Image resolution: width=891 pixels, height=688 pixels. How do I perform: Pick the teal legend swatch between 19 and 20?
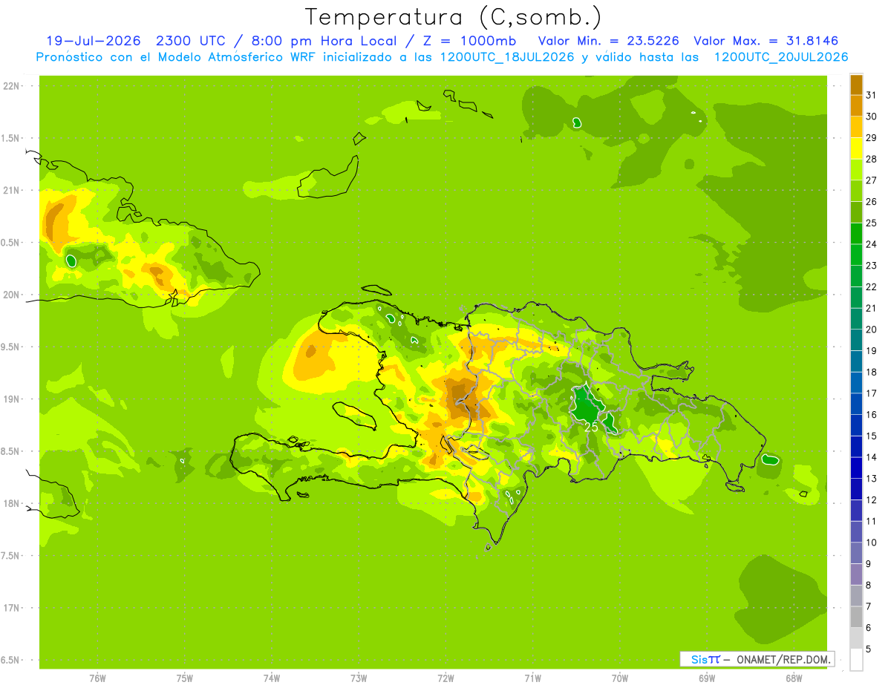[856, 340]
